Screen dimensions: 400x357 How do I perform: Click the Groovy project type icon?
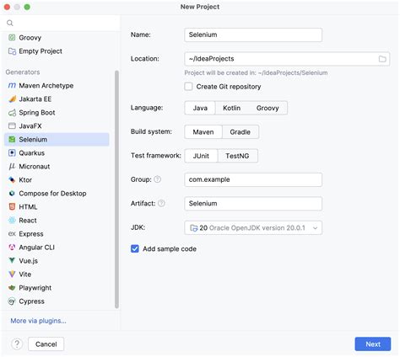(x=12, y=37)
